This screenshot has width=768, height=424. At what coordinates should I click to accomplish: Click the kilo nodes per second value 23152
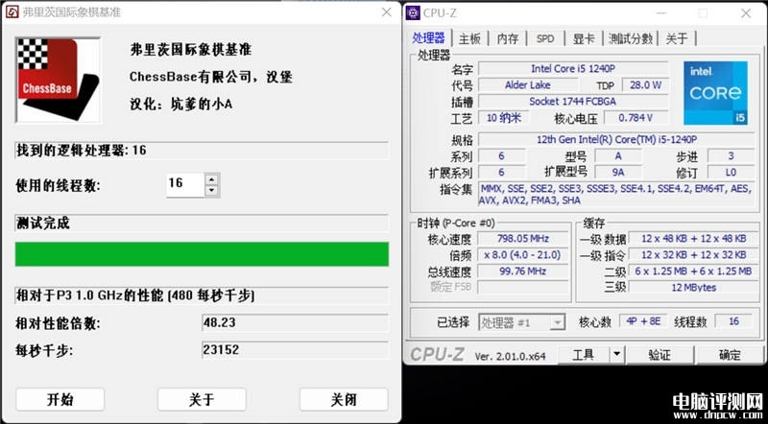point(296,350)
